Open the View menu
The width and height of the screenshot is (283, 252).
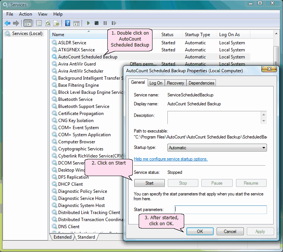pyautogui.click(x=43, y=14)
